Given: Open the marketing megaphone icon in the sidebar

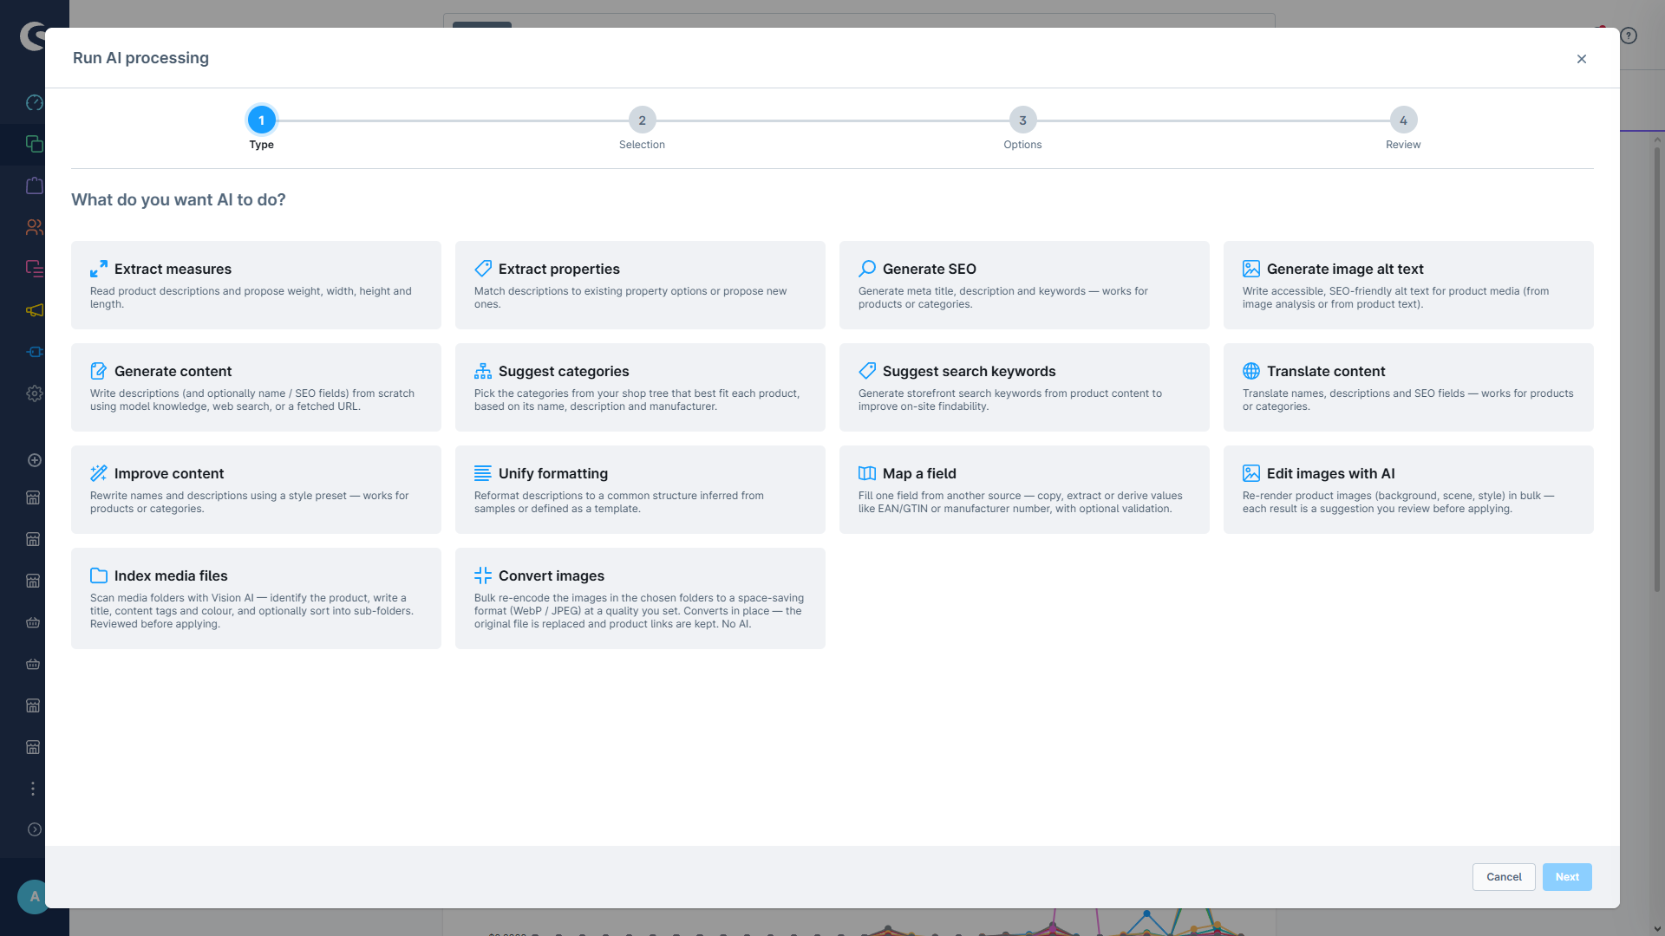Looking at the screenshot, I should (x=35, y=310).
